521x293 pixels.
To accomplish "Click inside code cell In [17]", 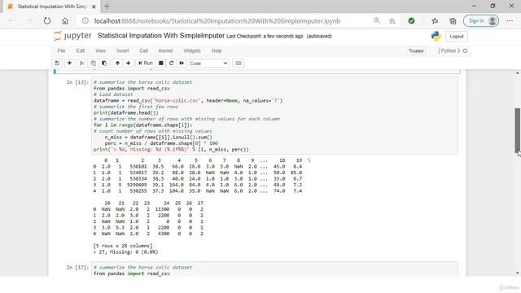I will click(x=274, y=269).
